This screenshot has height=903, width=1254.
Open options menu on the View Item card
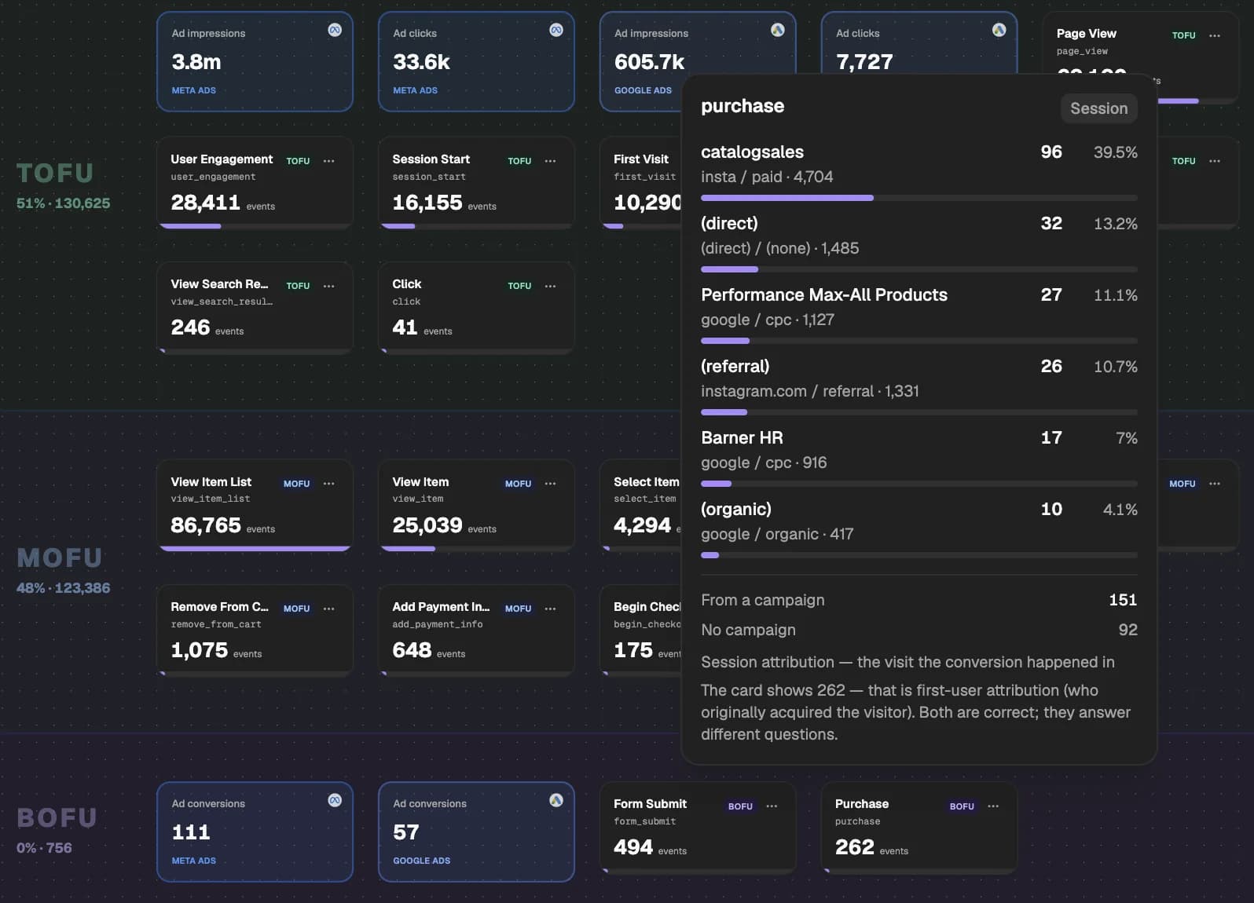[x=550, y=484]
